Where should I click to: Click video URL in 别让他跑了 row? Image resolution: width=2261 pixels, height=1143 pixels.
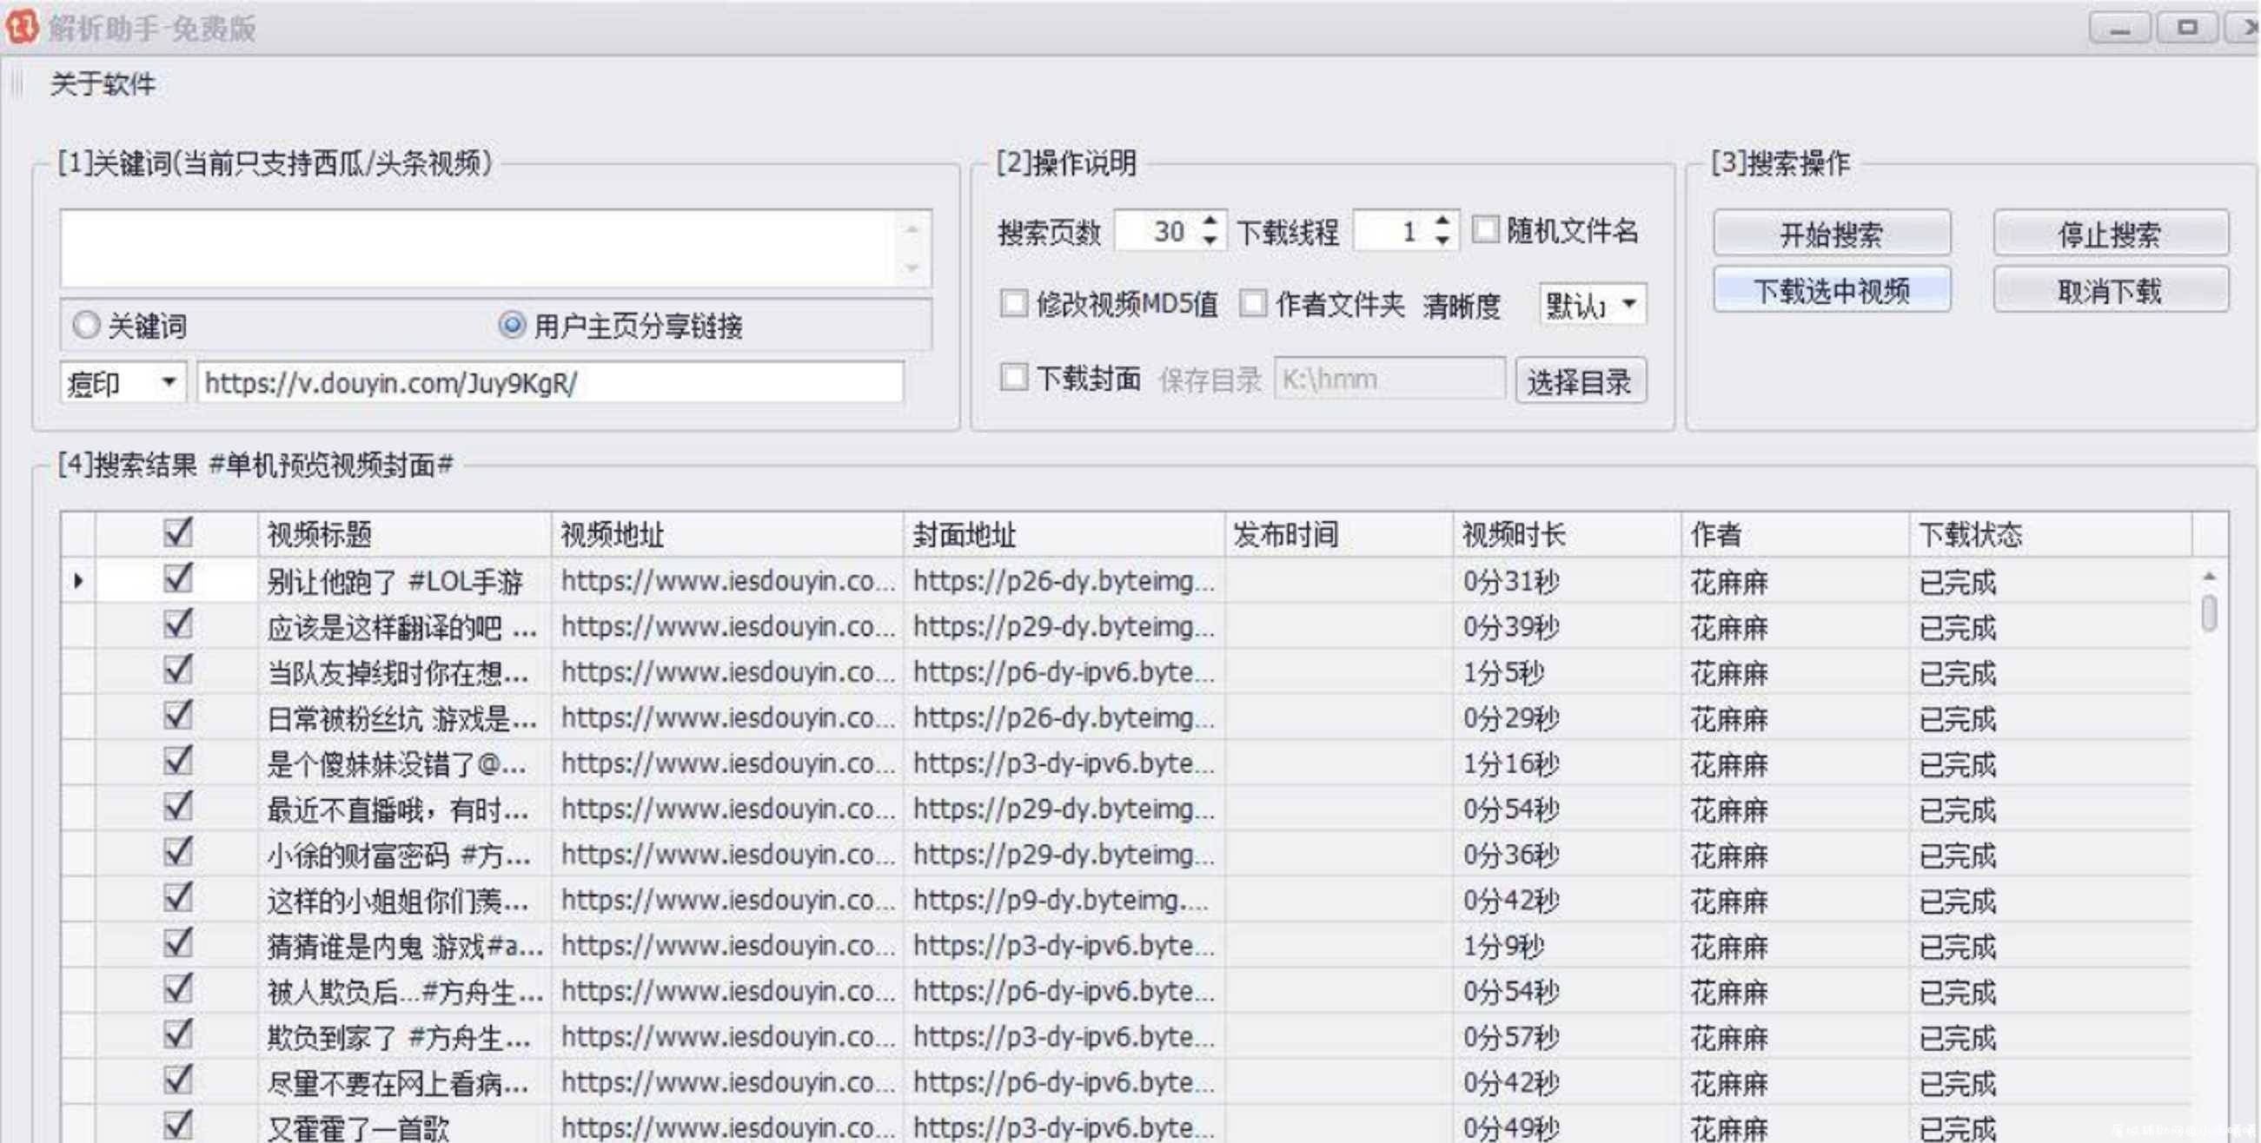click(727, 581)
